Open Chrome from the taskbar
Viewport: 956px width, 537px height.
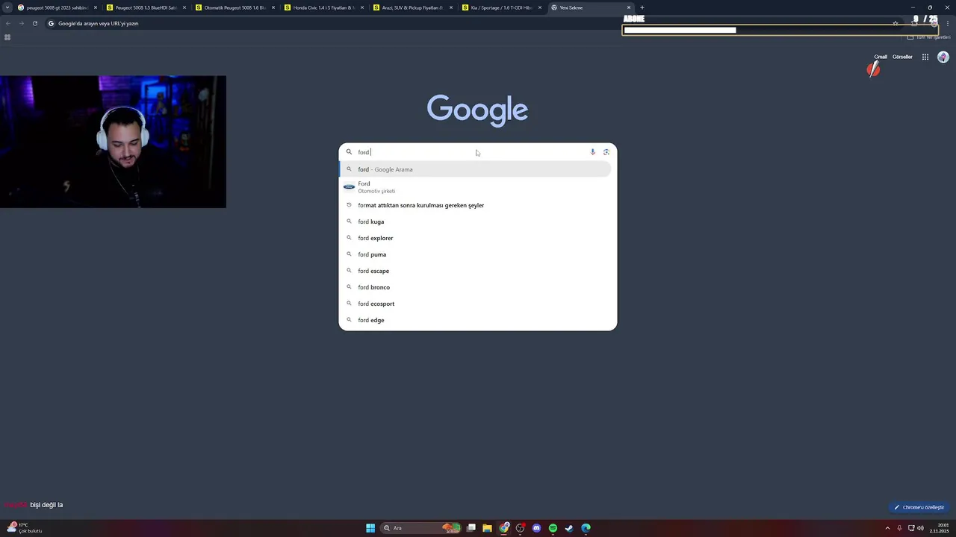click(504, 528)
